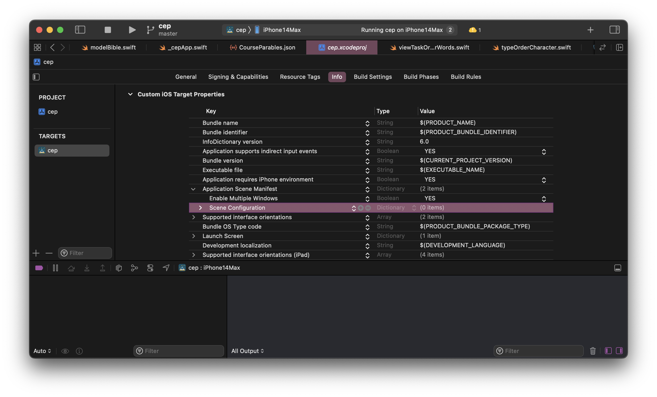657x397 pixels.
Task: Open modelBible.swift editor tab
Action: coord(109,47)
